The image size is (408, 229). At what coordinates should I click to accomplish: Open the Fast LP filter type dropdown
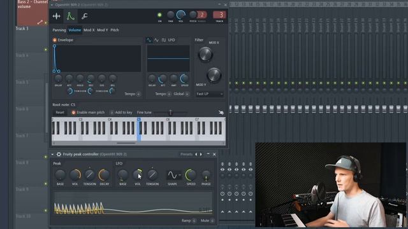click(x=210, y=94)
